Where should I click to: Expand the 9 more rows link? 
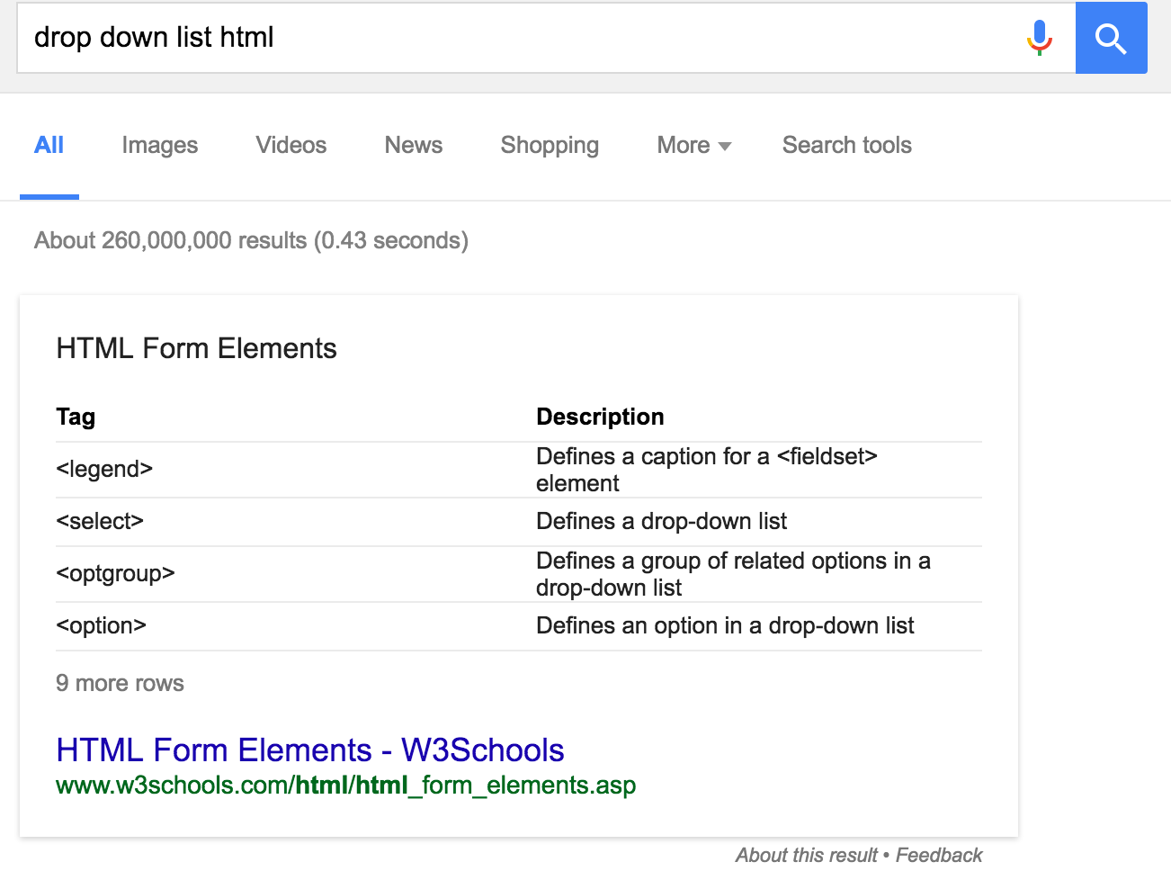120,684
